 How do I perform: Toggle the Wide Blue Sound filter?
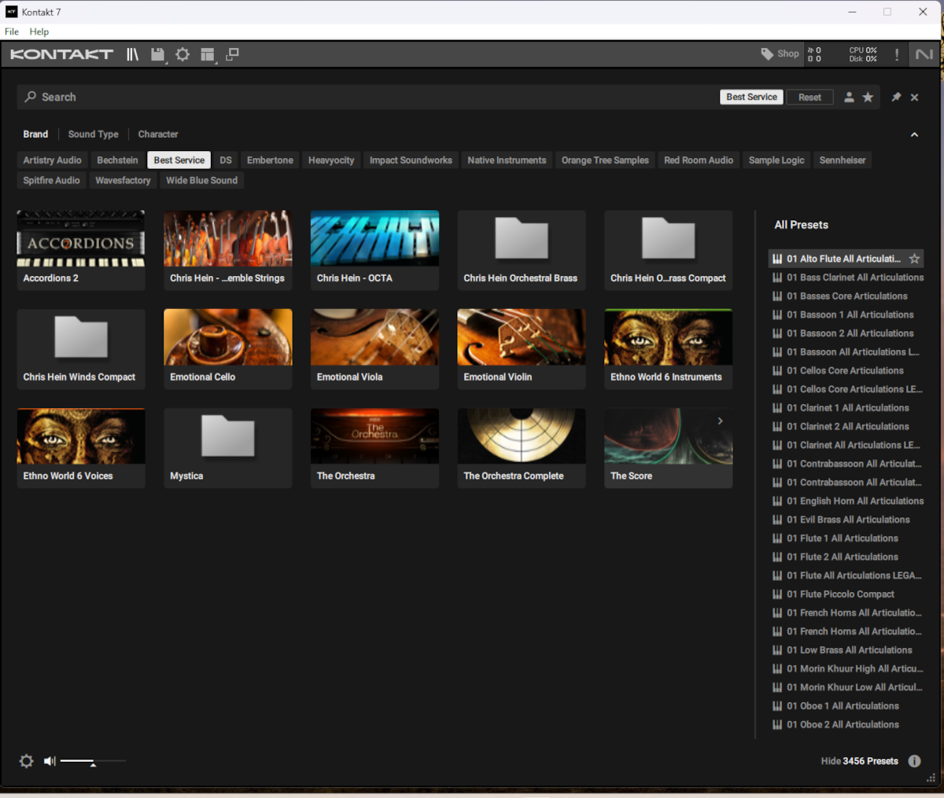coord(201,181)
